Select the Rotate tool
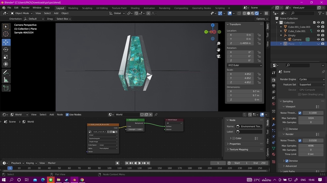327x183 pixels. [x=6, y=50]
